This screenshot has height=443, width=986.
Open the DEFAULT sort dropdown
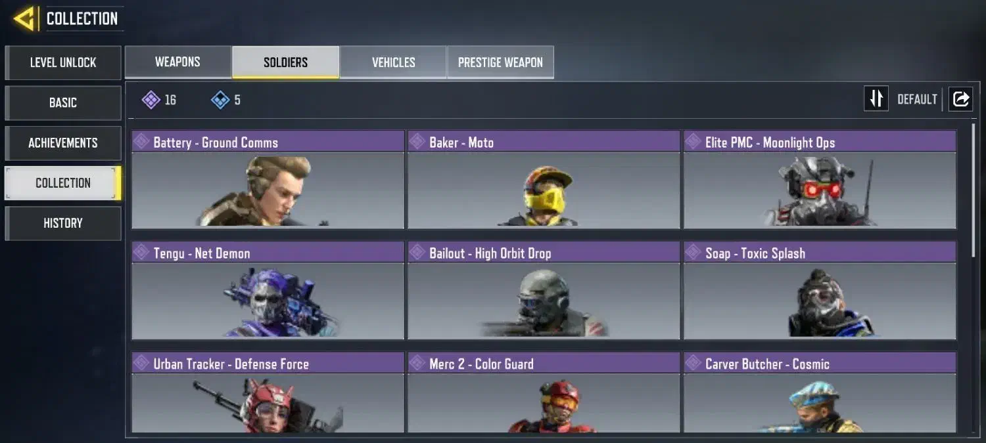tap(917, 99)
